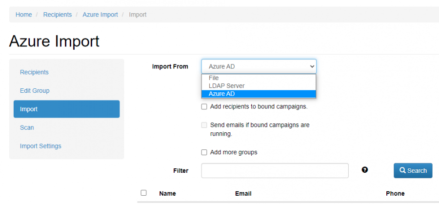Open Recipients in the sidebar menu

(34, 72)
